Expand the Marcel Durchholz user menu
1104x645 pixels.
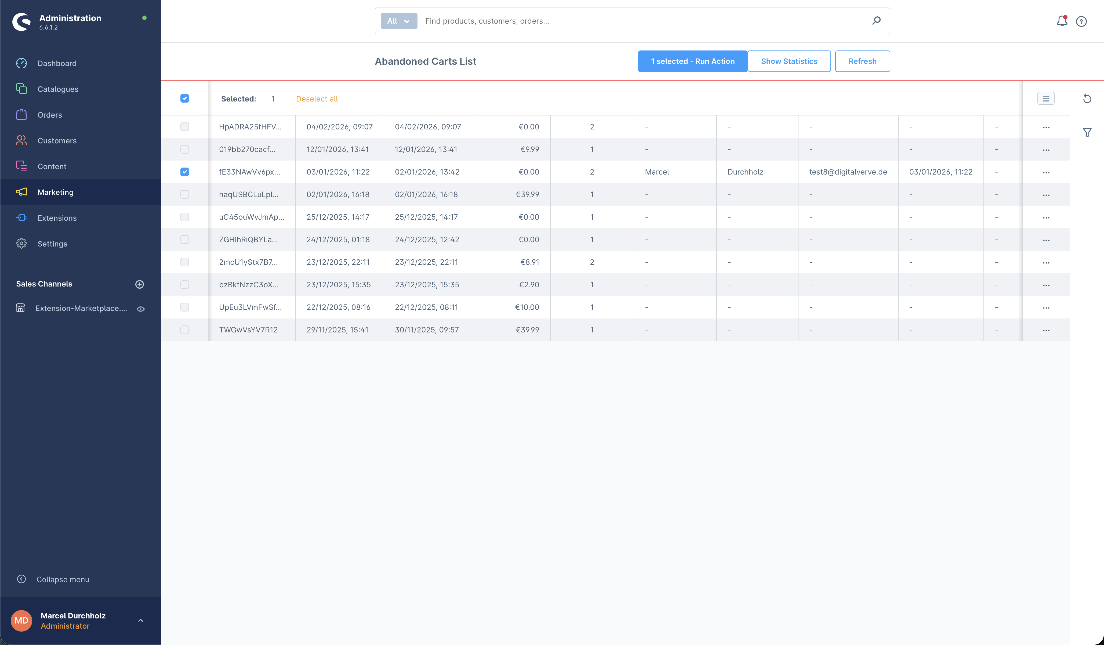coord(141,621)
